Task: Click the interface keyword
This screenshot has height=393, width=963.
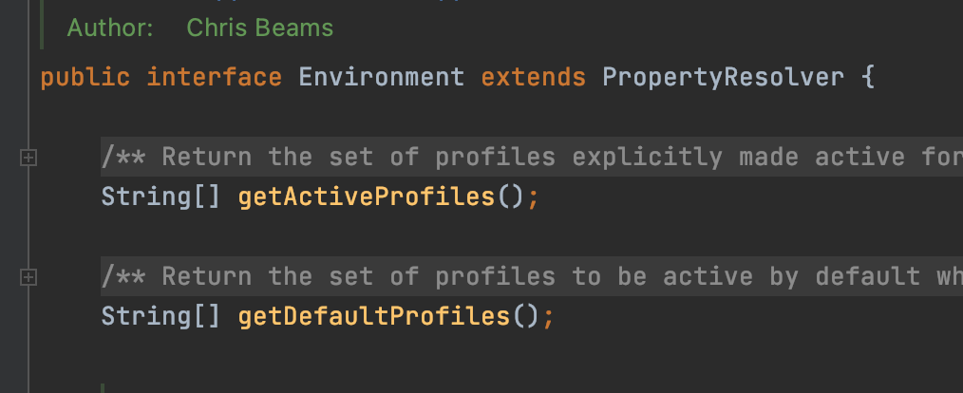Action: [215, 78]
